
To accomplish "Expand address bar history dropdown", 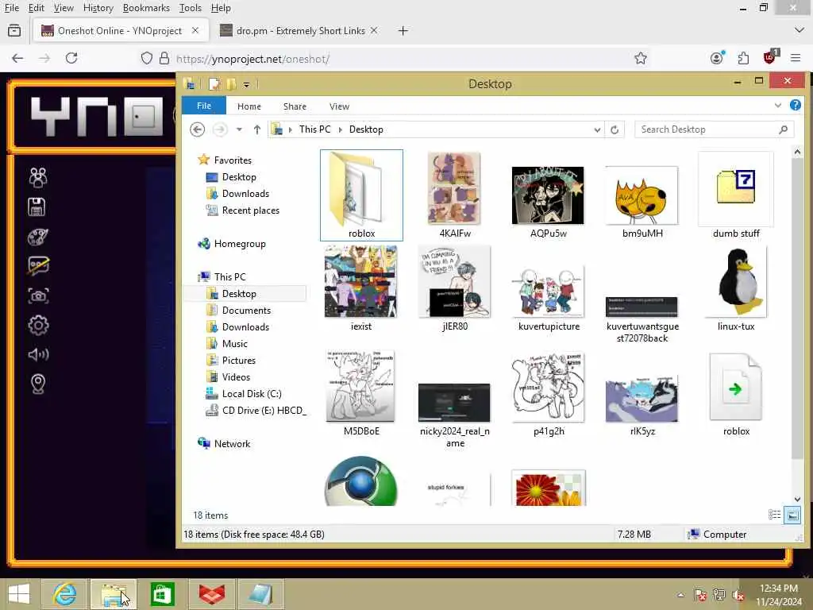I will 597,129.
